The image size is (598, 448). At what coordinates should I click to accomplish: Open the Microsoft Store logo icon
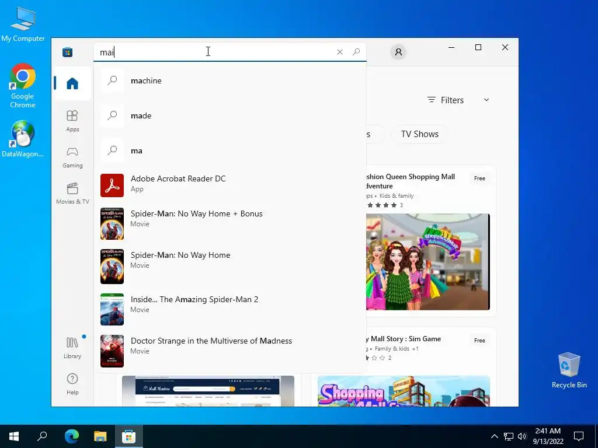[x=68, y=52]
